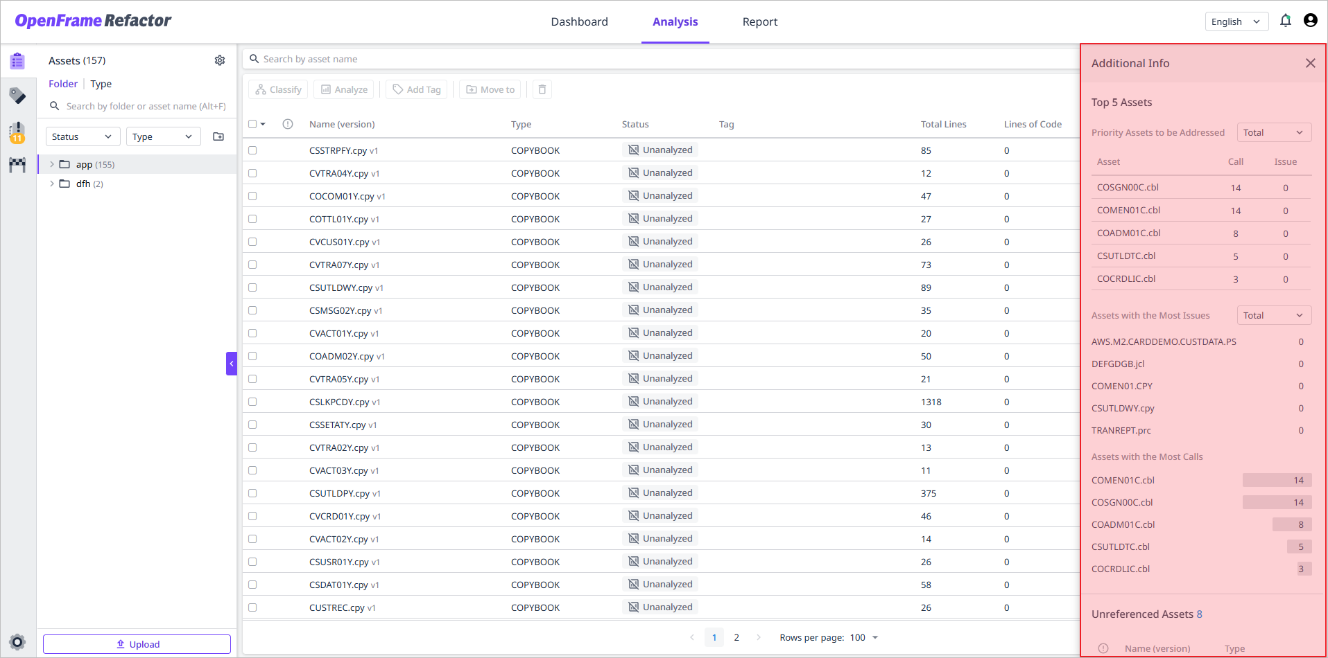1328x658 pixels.
Task: Open AWS.M2.CARDDEMO.CUSTDATA.PS asset
Action: click(x=1164, y=341)
